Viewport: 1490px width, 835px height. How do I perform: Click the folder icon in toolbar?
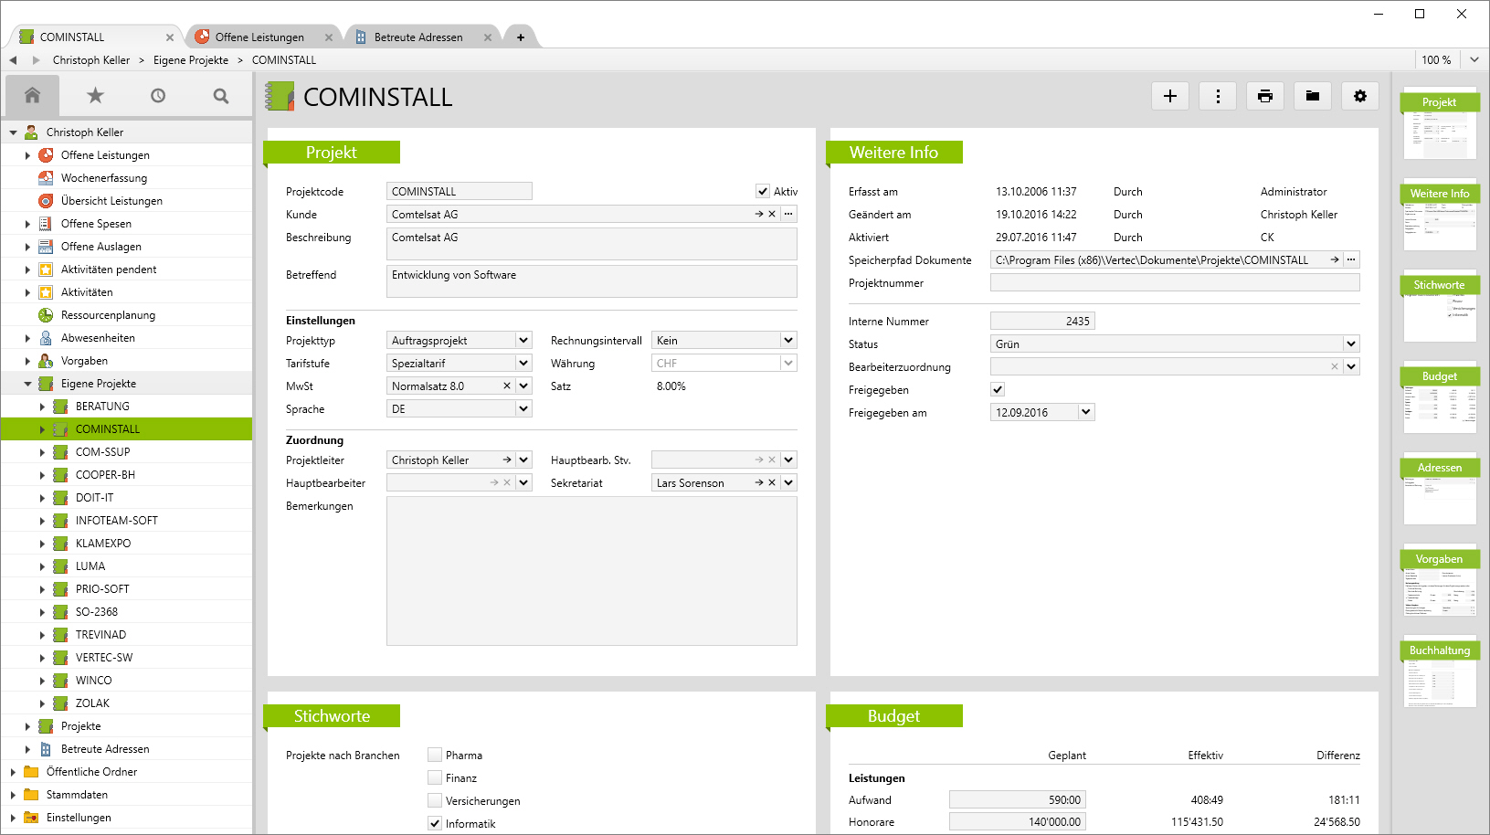[x=1313, y=96]
